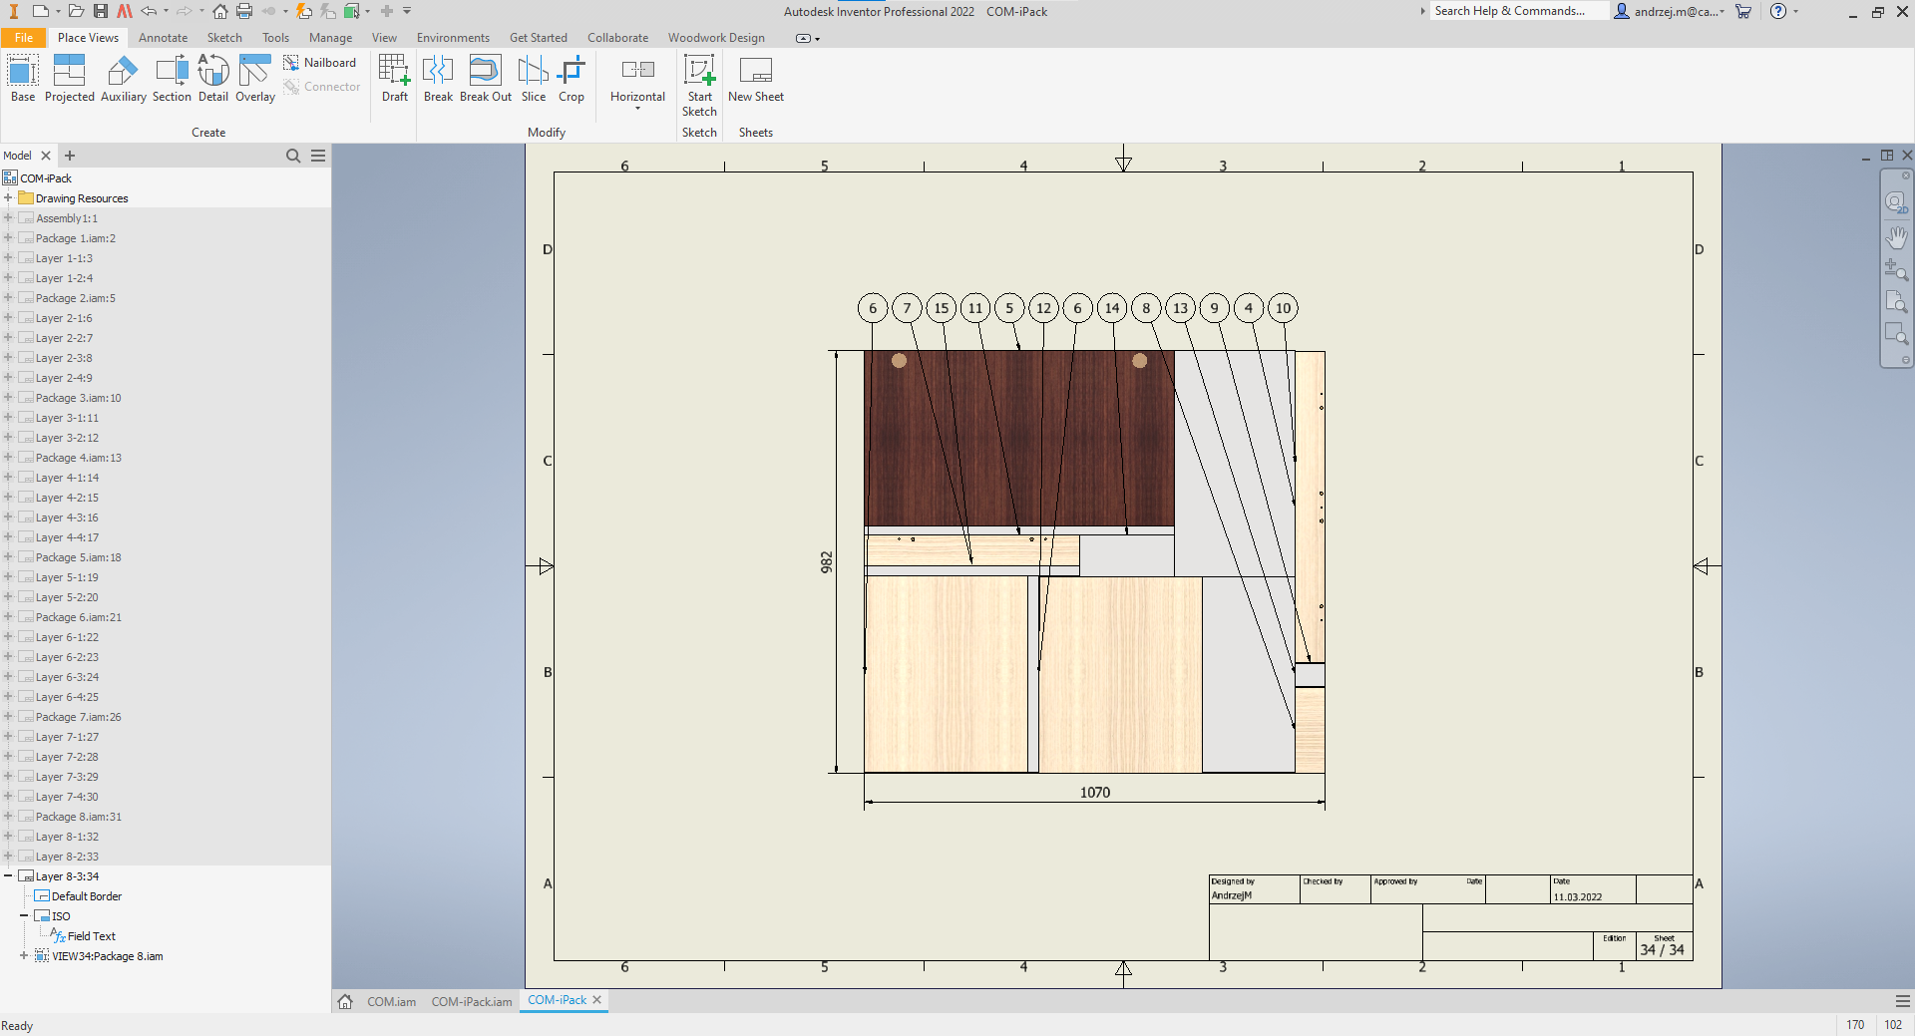The width and height of the screenshot is (1915, 1036).
Task: Select the Detail view tool
Action: 213,78
